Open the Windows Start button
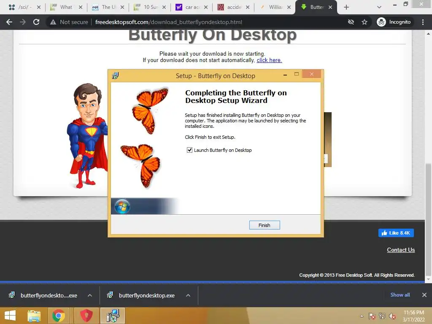Screen dimensions: 432x324 tap(10, 316)
